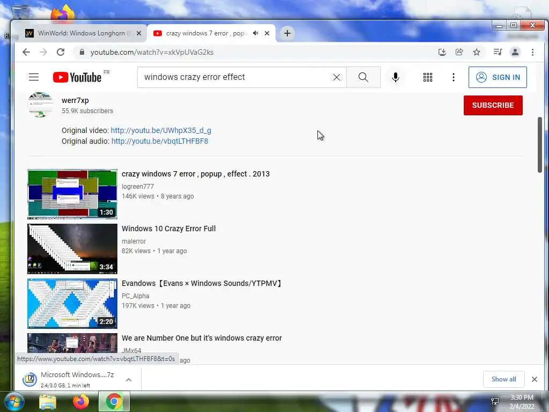Click the 55.9K subscribers text
Viewport: 549px width, 412px height.
tap(87, 111)
